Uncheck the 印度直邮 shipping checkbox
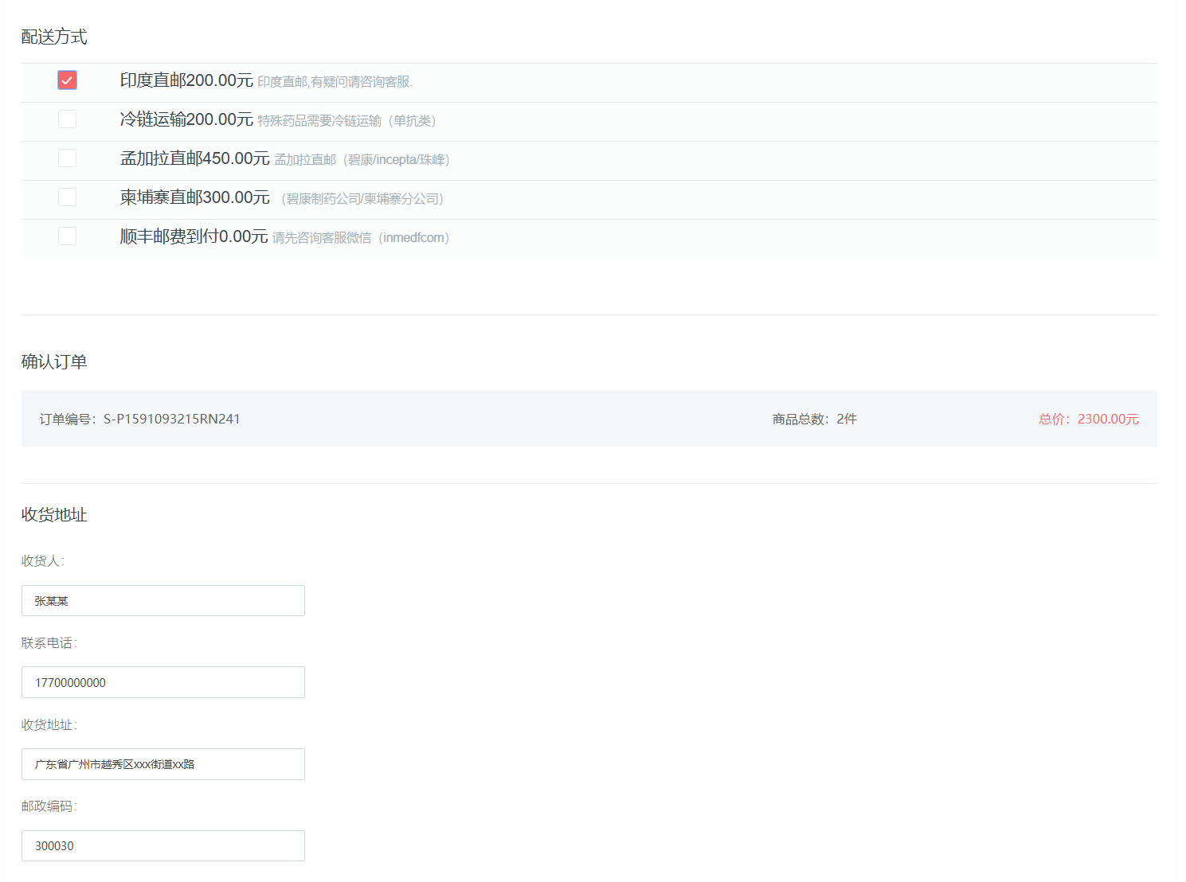The image size is (1186, 882). tap(68, 80)
